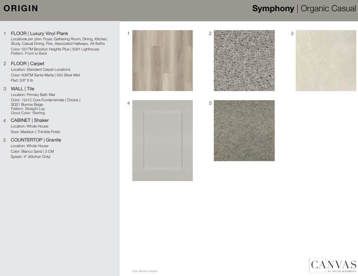
Task: Click the Grout Color: Sterling line
Action: click(x=28, y=113)
